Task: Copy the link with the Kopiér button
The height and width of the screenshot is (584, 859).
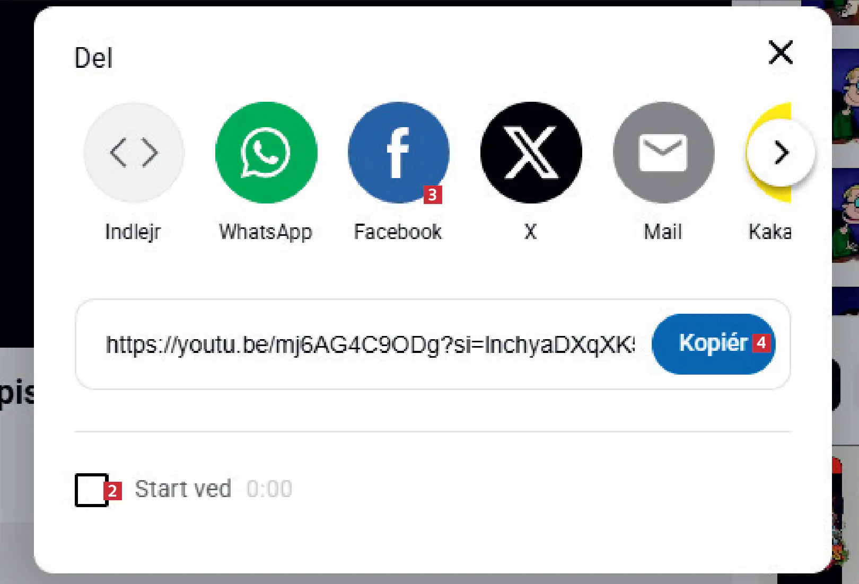Action: pyautogui.click(x=714, y=344)
